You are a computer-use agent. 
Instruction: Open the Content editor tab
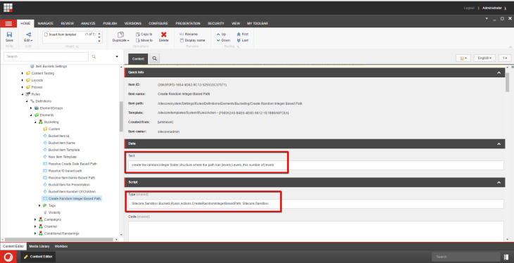point(138,58)
